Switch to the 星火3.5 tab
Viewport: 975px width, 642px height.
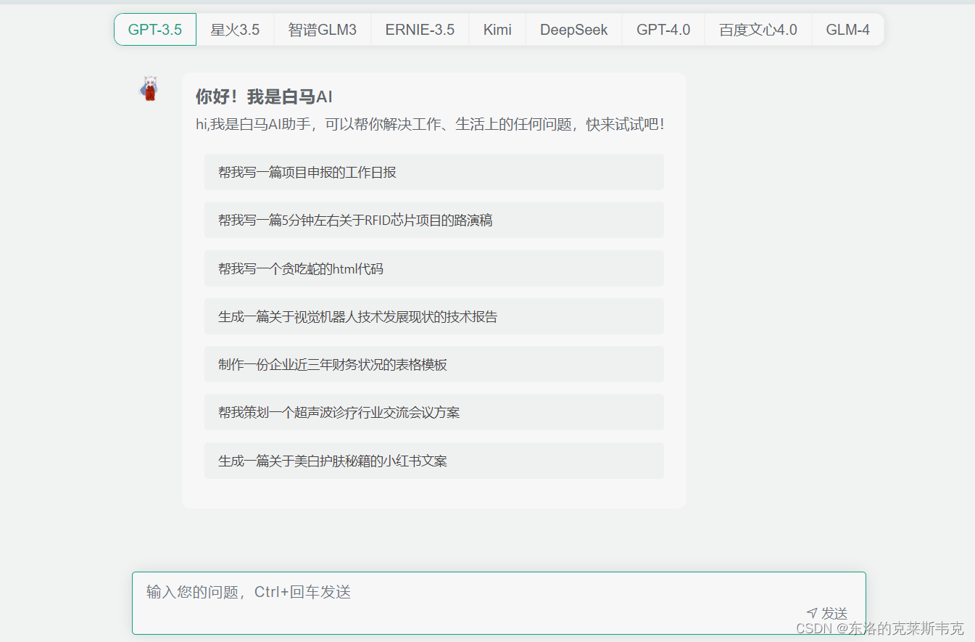tap(235, 30)
